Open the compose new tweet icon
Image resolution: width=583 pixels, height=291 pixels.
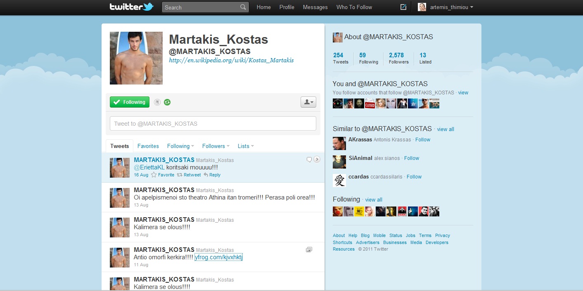pyautogui.click(x=403, y=7)
